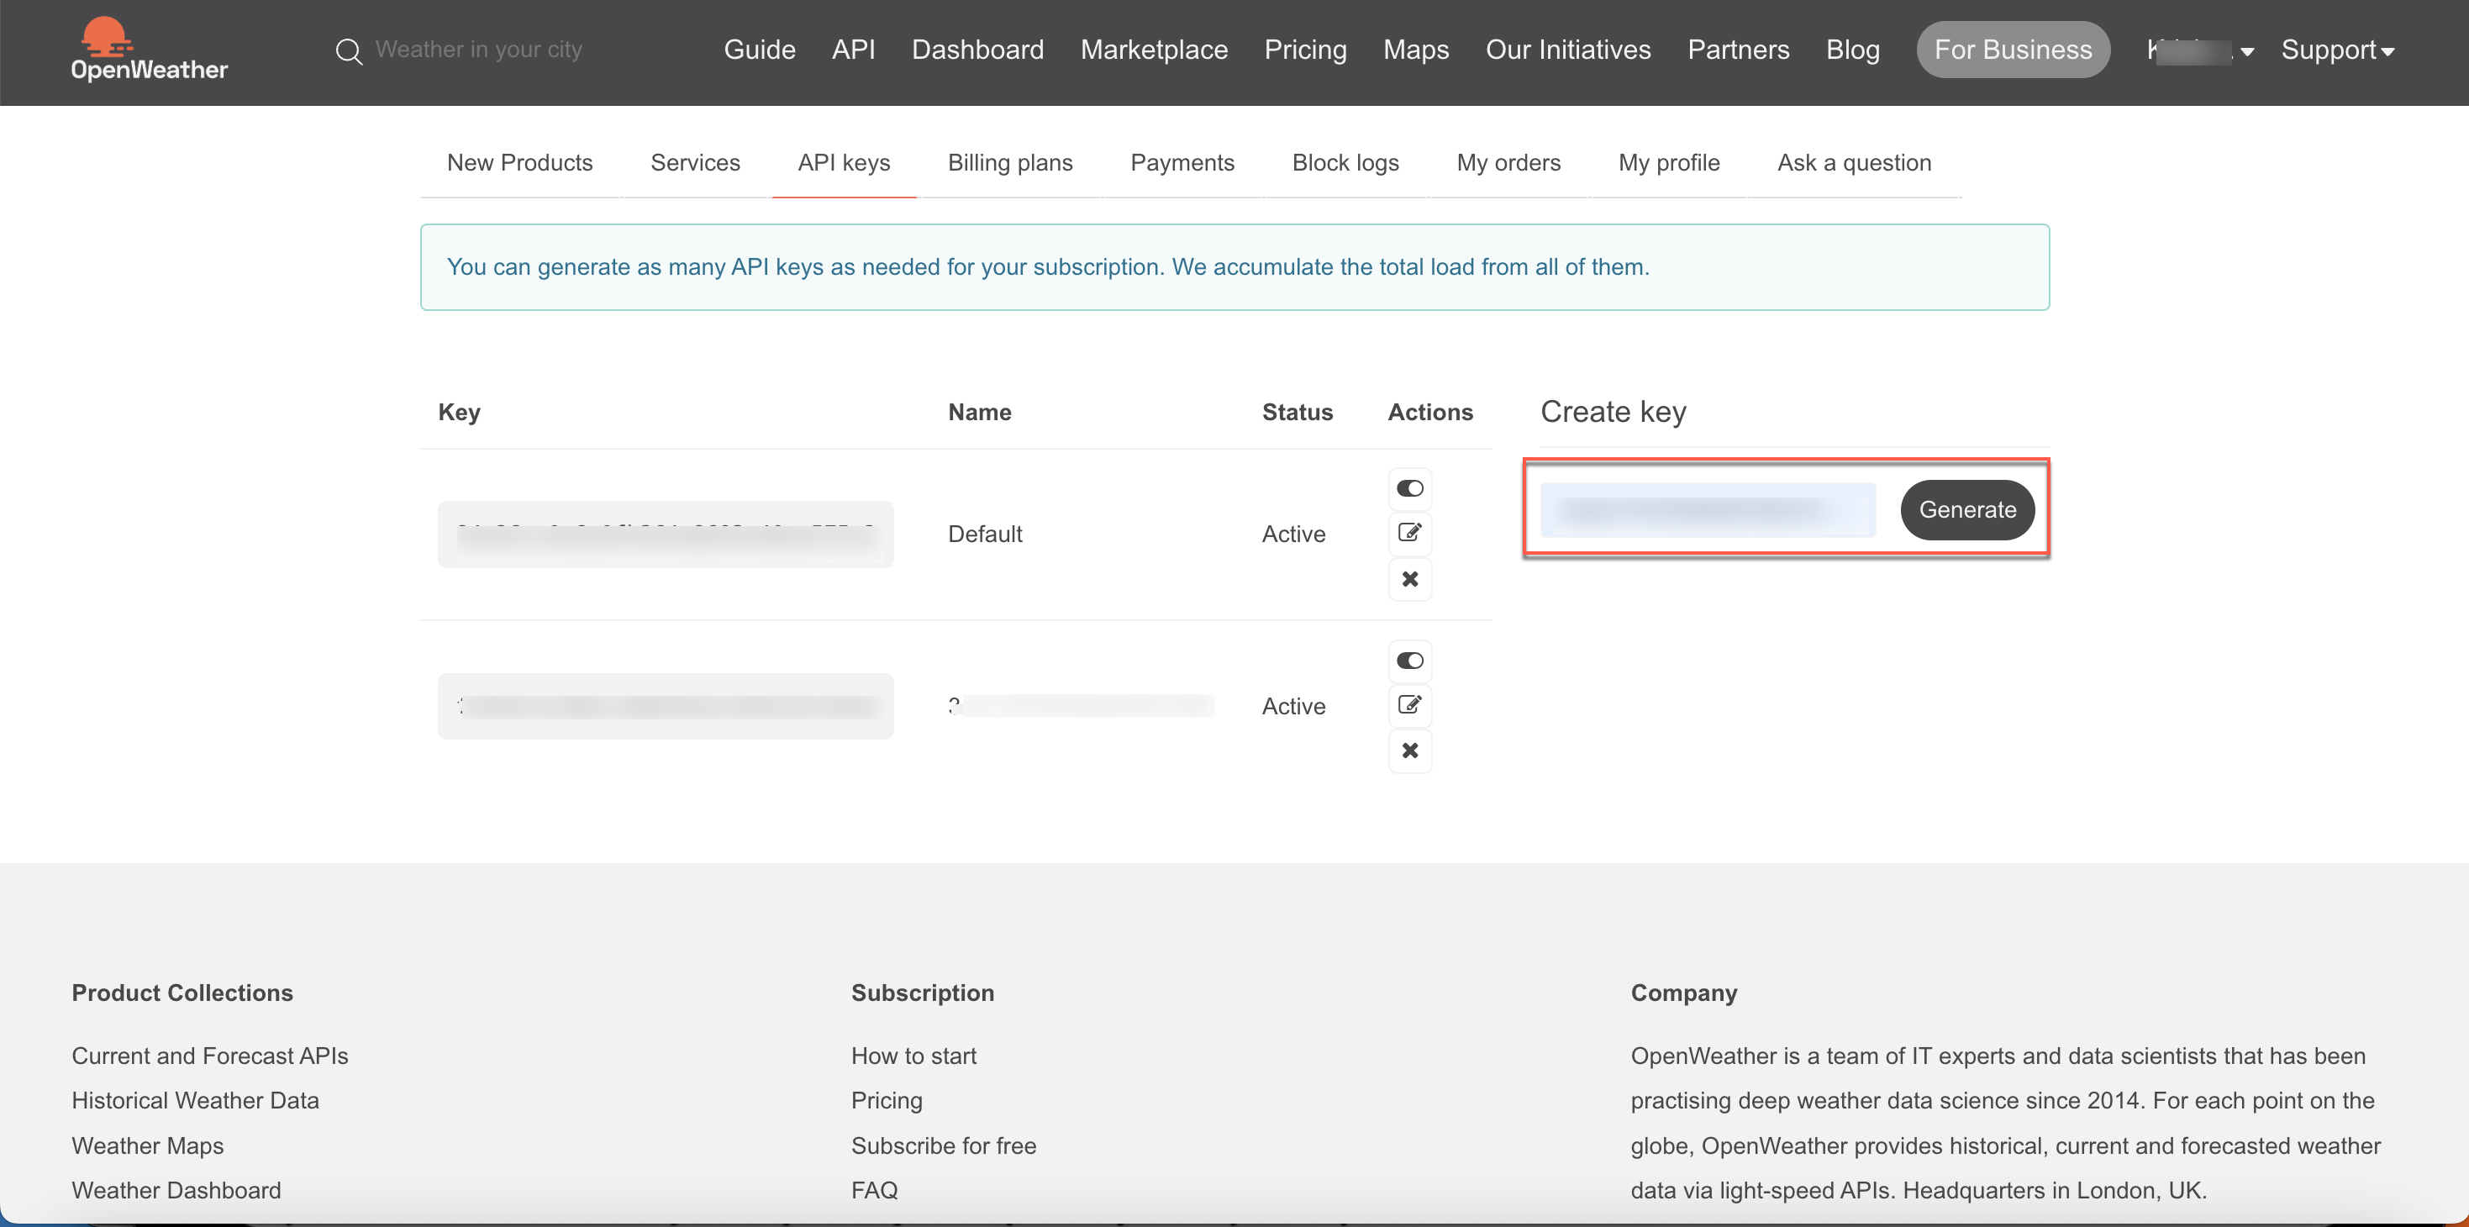The image size is (2469, 1227).
Task: Open Weather Maps footer link
Action: tap(148, 1145)
